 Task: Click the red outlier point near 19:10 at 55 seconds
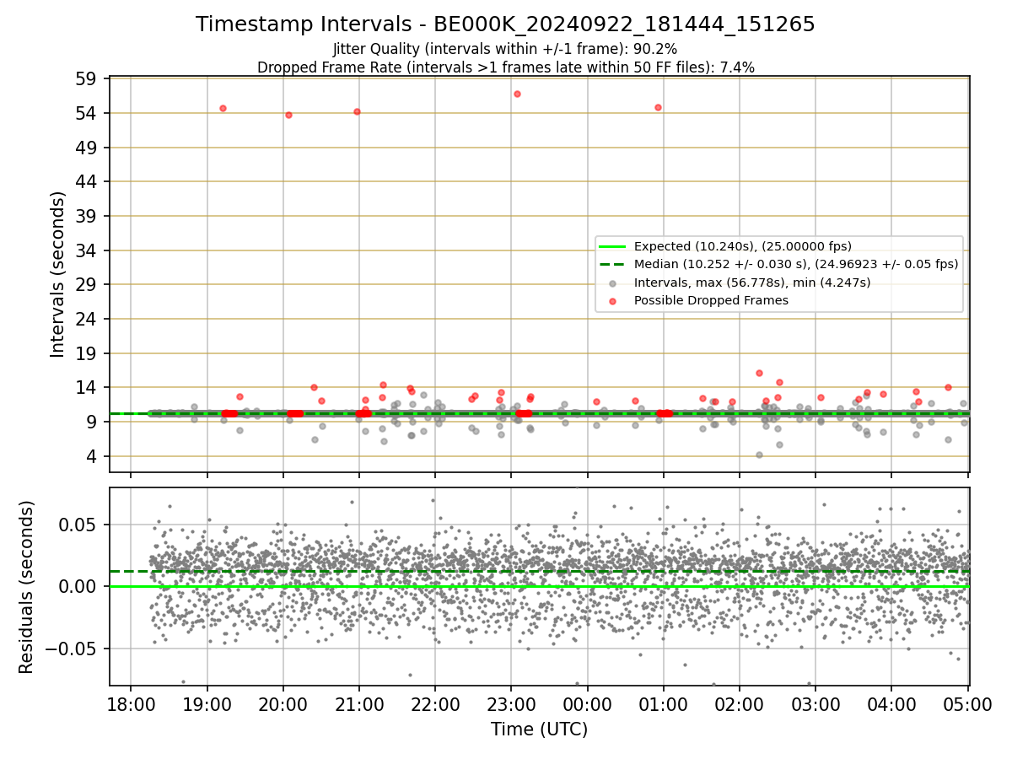(x=223, y=108)
